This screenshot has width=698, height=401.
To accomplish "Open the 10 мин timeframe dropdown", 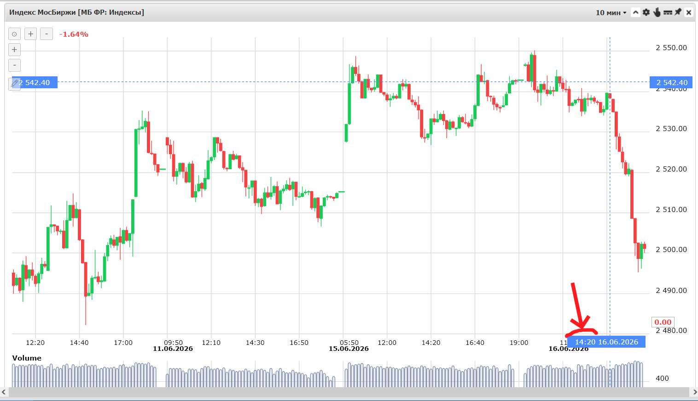I will click(x=611, y=12).
